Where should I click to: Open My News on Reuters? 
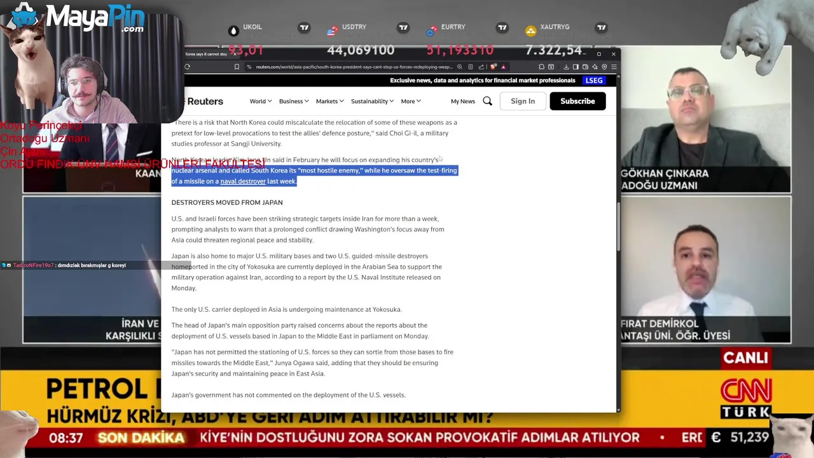463,101
